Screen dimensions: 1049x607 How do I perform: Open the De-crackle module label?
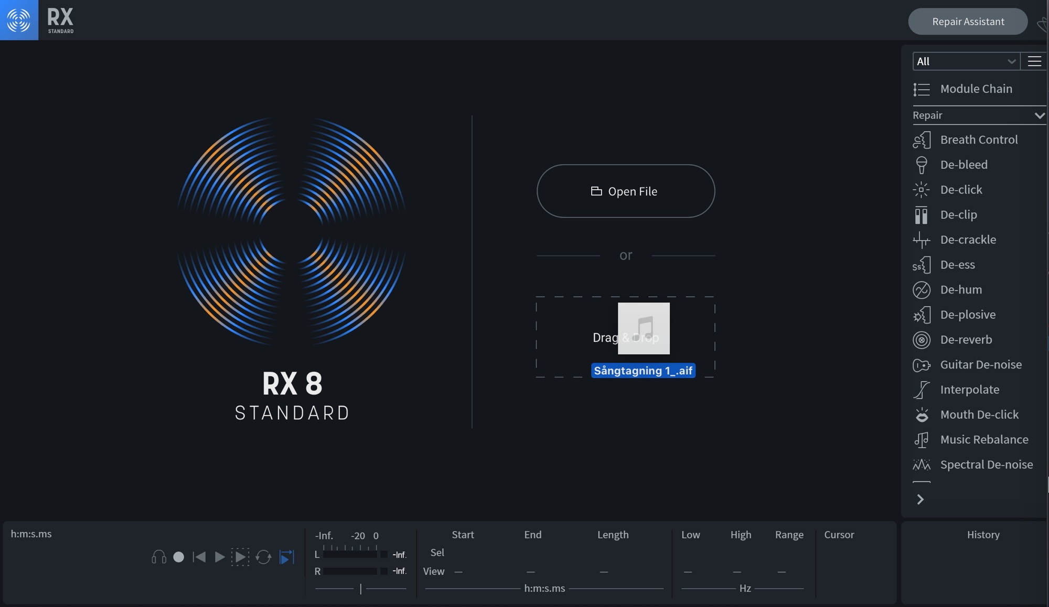[968, 240]
